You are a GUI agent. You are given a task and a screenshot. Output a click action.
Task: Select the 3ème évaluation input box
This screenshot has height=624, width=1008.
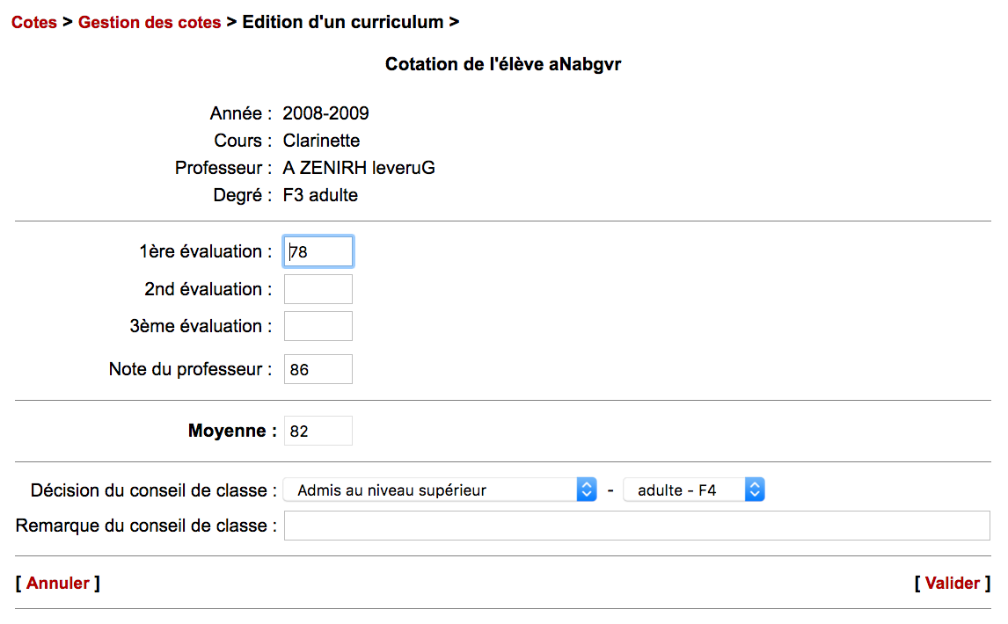(318, 326)
